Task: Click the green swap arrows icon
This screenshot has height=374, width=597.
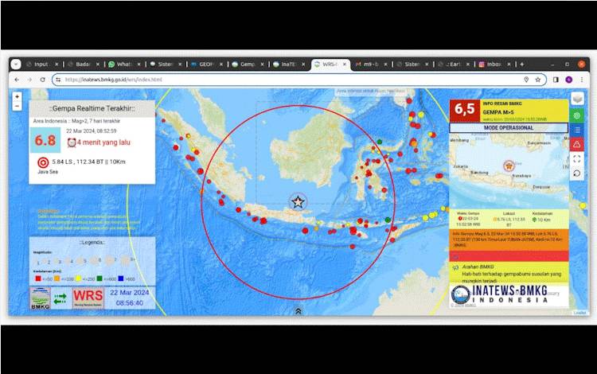Action: (x=60, y=298)
